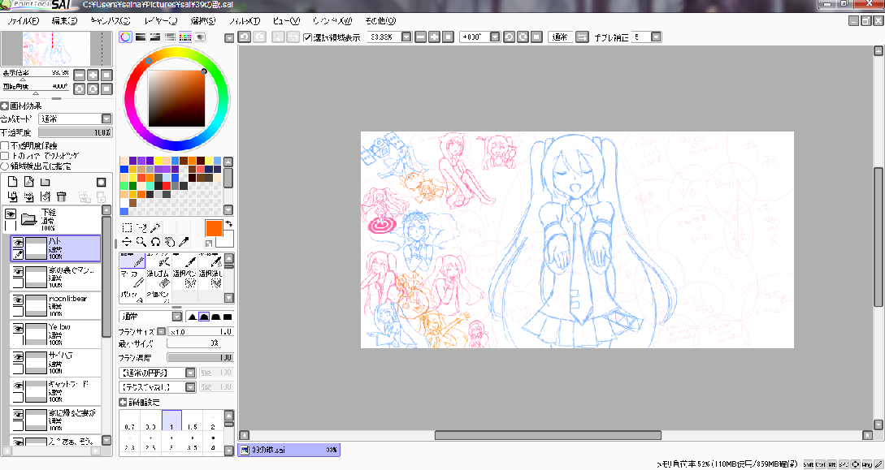Adjust the ブラシ濃度 density slider
The image size is (885, 470).
201,358
